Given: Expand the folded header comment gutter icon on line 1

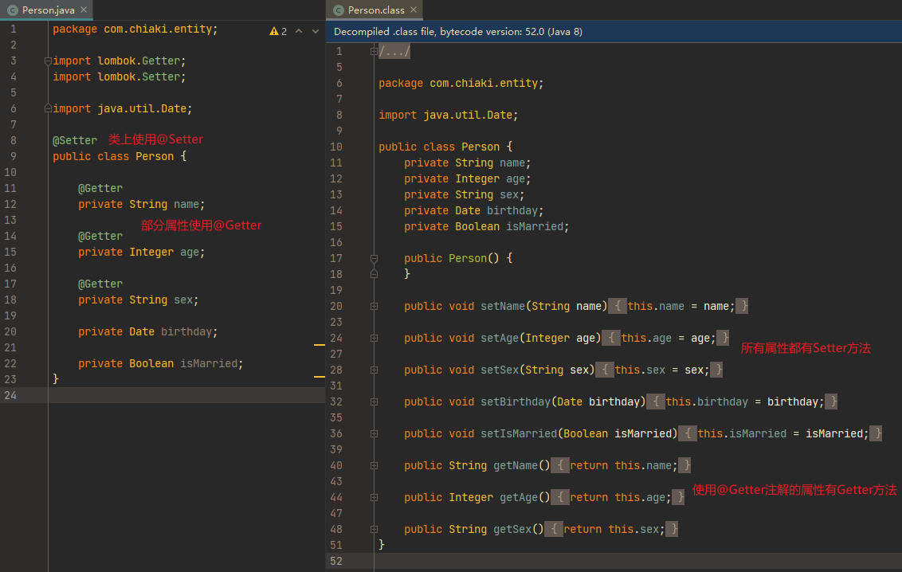Looking at the screenshot, I should 374,52.
